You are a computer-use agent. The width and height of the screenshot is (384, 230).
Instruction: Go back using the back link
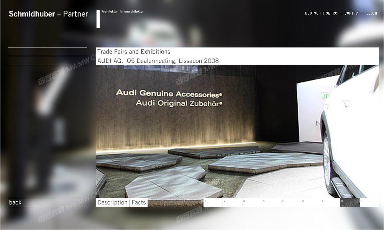[x=15, y=202]
